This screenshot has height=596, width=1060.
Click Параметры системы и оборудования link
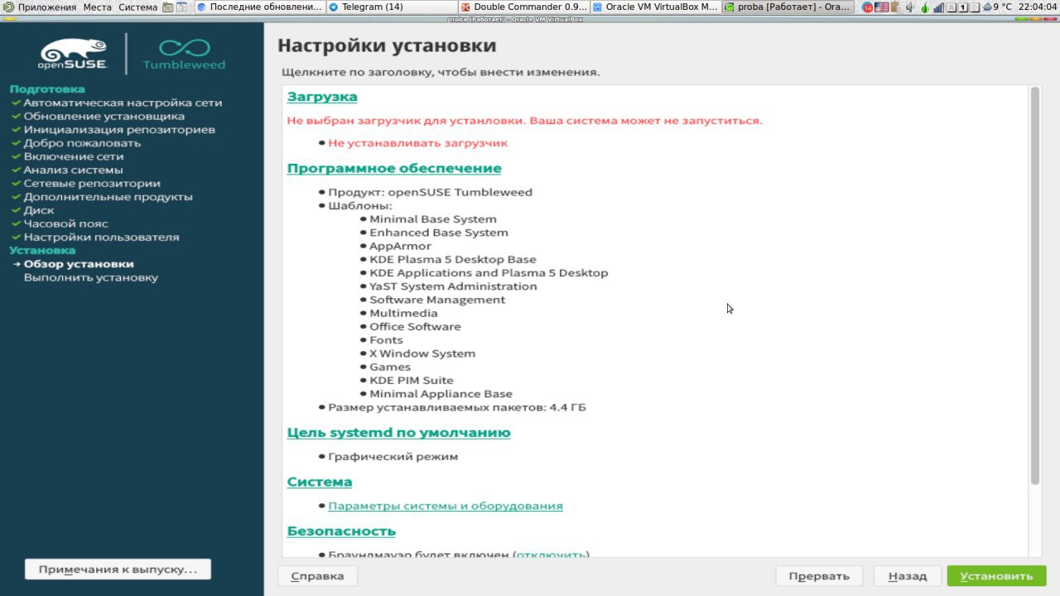pyautogui.click(x=446, y=506)
